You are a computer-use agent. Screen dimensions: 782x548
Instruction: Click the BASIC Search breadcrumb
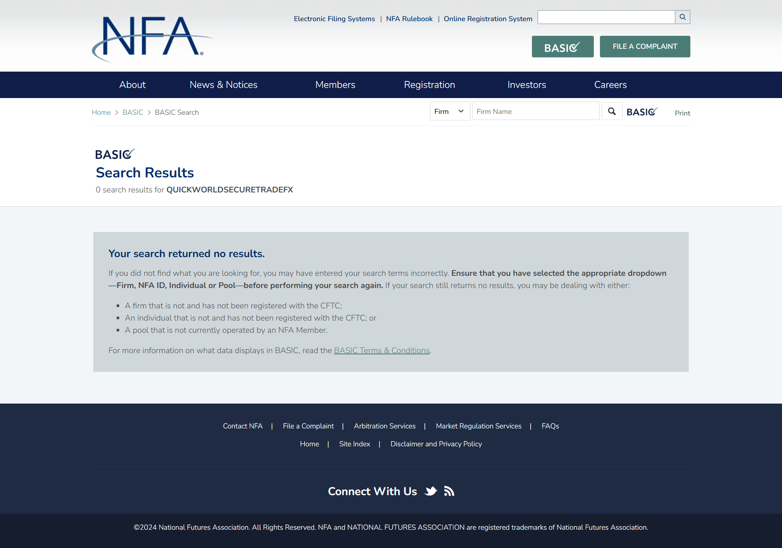tap(177, 112)
